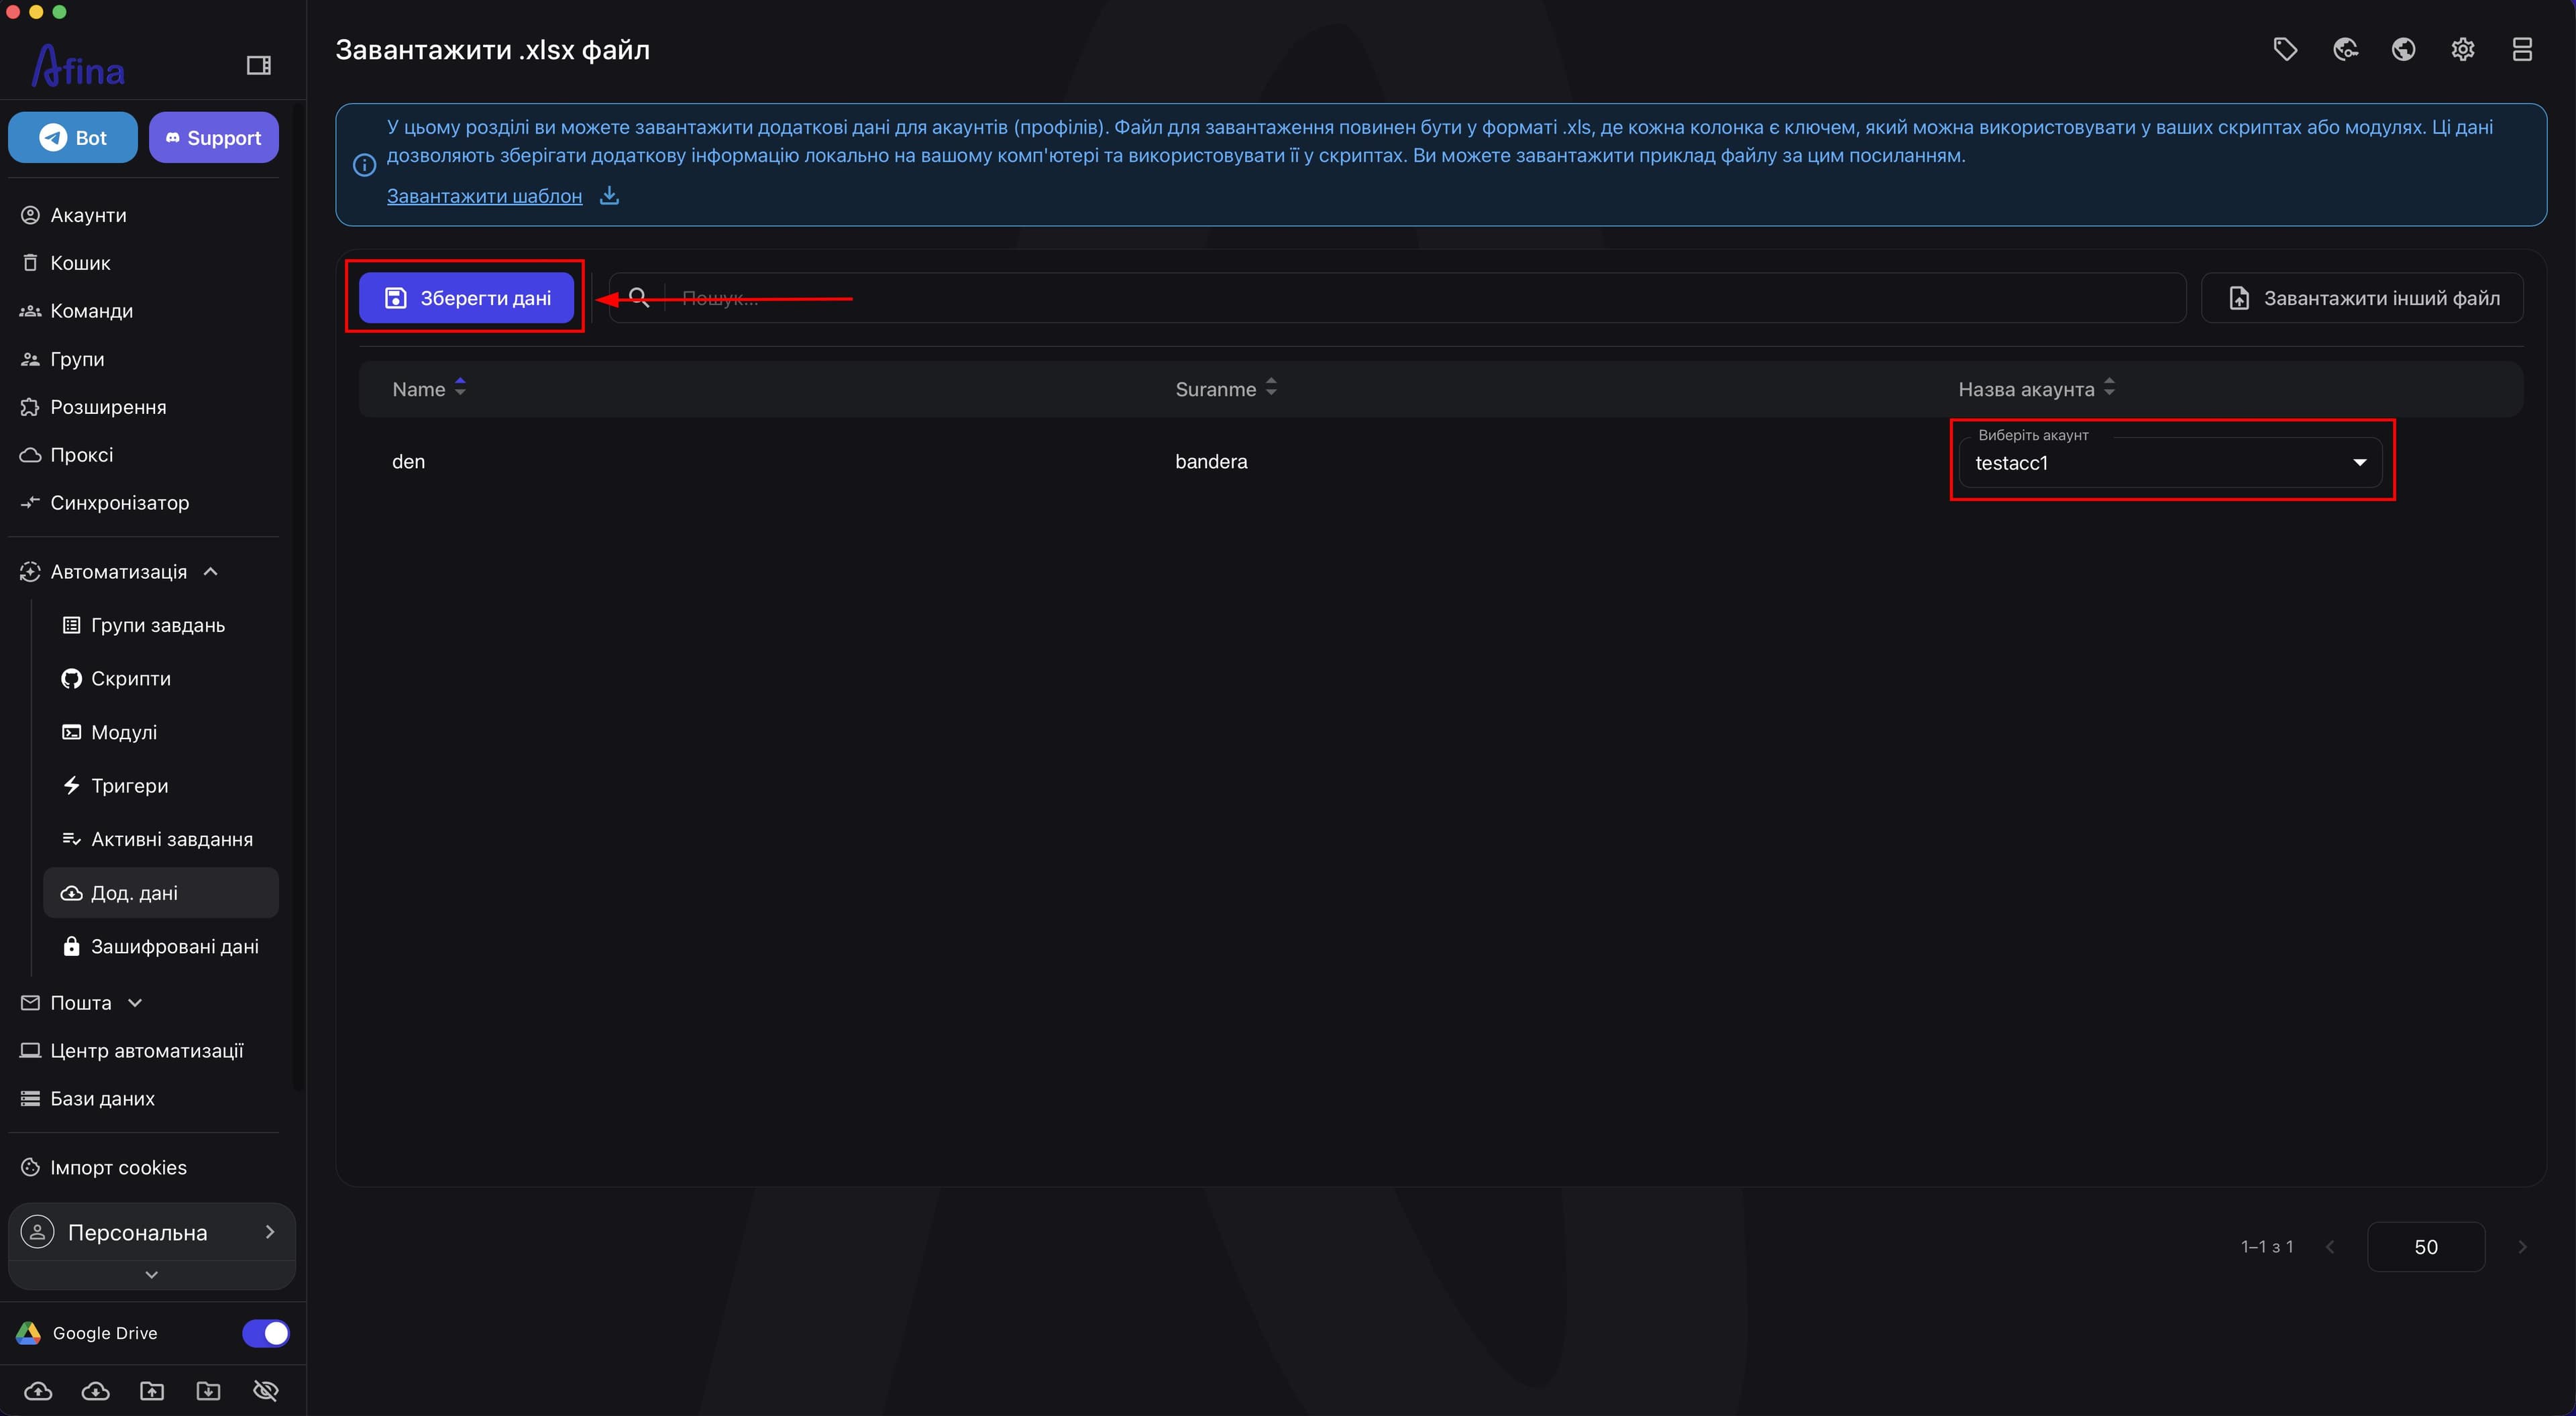Toggle the Google Drive switch

pyautogui.click(x=266, y=1333)
